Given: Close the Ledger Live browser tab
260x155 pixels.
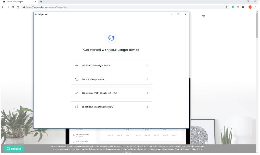Looking at the screenshot, I should coord(35,2).
